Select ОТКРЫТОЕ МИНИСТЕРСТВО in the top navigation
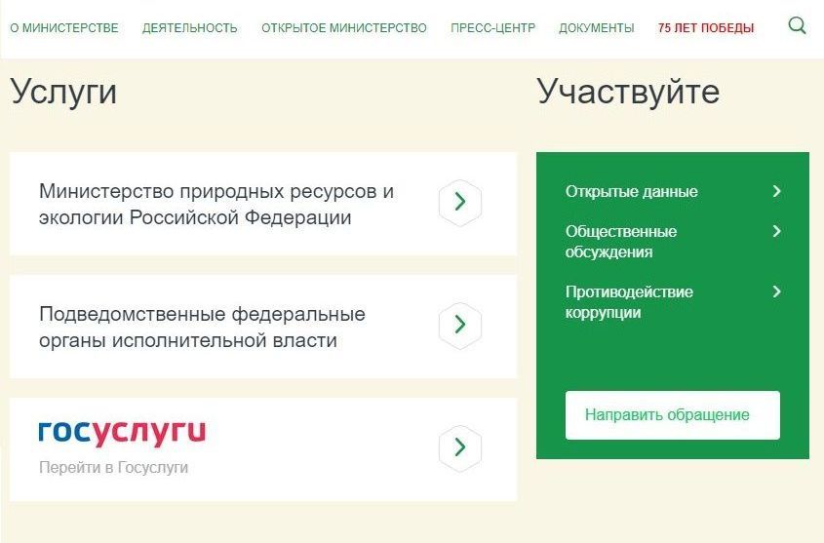The image size is (824, 543). pos(344,28)
